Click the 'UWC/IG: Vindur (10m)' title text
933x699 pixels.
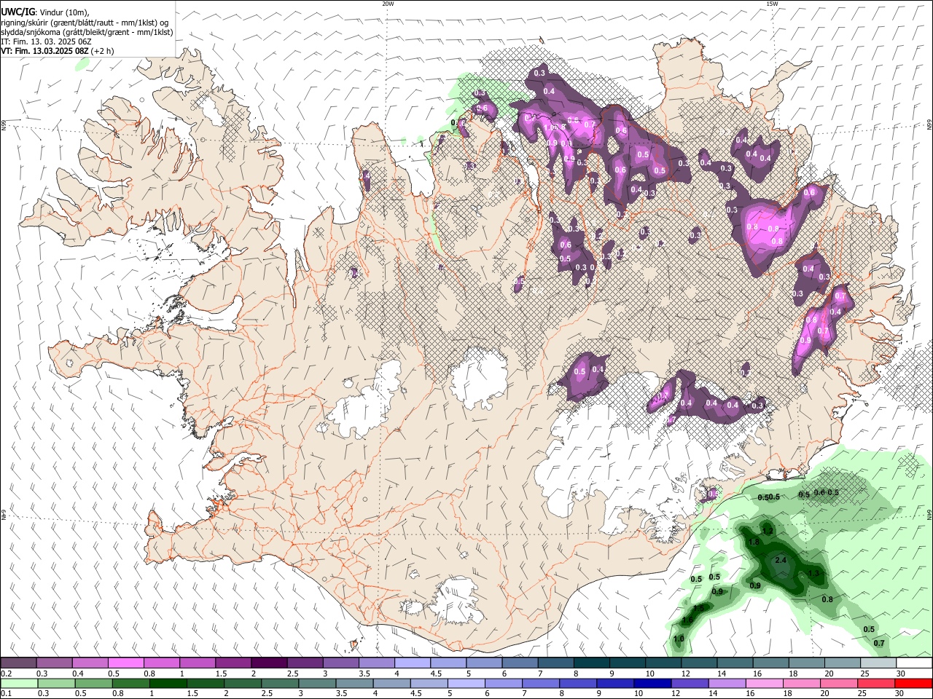44,12
